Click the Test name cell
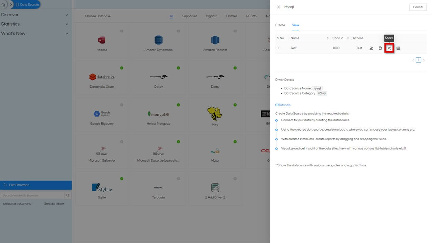The height and width of the screenshot is (243, 432). pyautogui.click(x=294, y=48)
